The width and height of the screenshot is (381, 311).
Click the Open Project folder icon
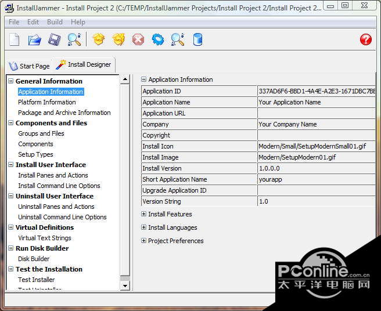pos(35,39)
